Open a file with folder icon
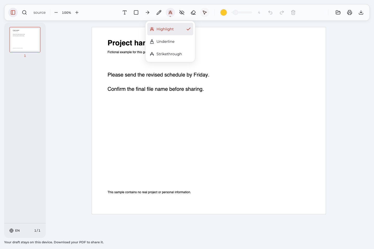 coord(338,12)
